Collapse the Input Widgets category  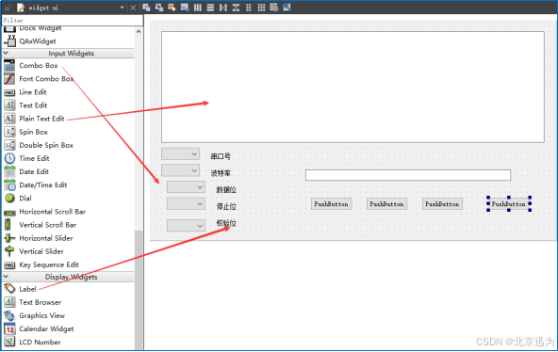pos(6,53)
